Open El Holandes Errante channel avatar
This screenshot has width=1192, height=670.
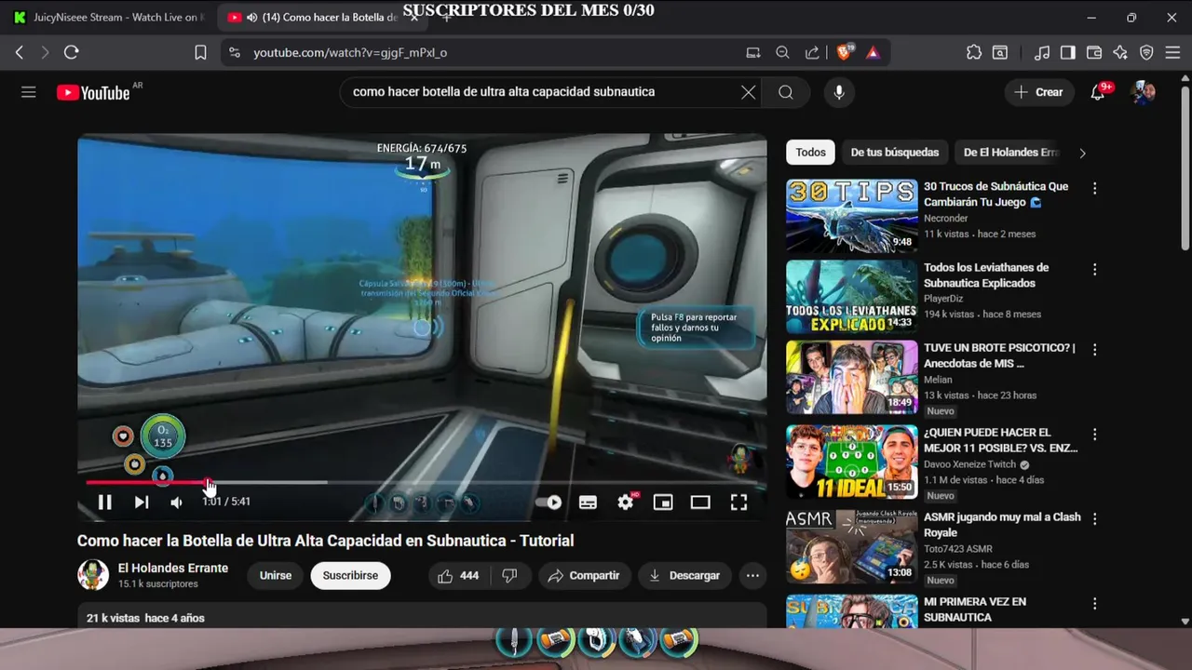point(93,575)
